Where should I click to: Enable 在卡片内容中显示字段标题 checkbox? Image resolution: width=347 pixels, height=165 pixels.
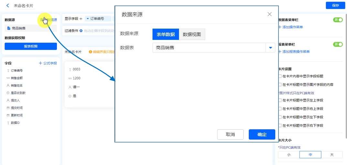(x=280, y=77)
